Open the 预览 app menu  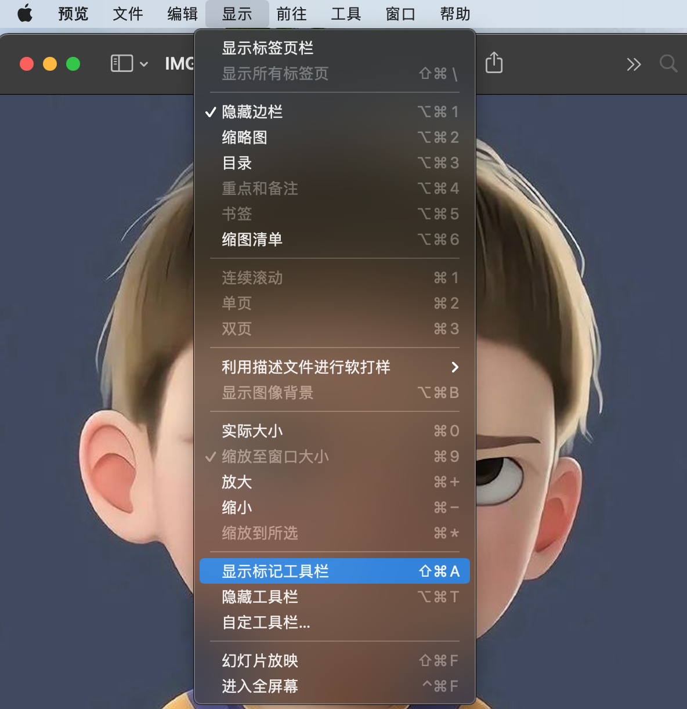tap(73, 13)
